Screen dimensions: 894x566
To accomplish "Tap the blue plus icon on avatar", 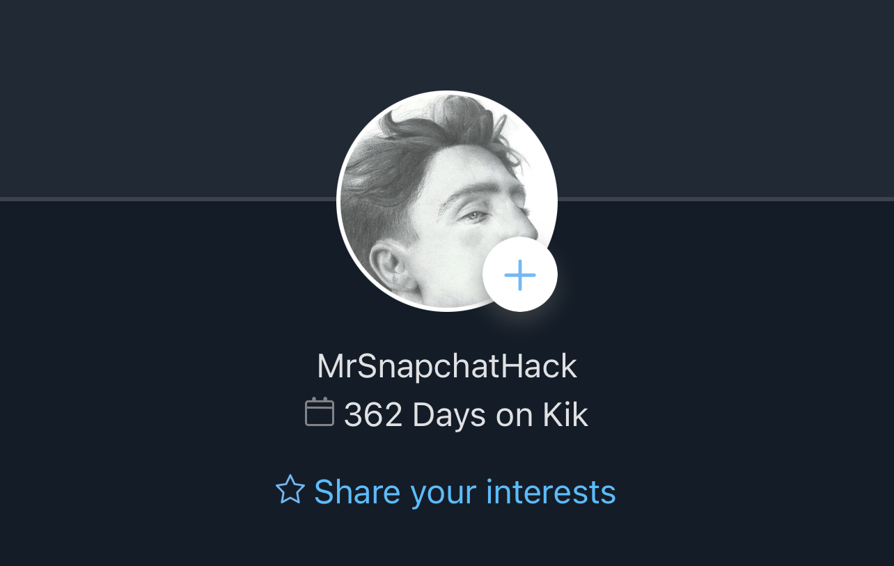I will pyautogui.click(x=520, y=275).
